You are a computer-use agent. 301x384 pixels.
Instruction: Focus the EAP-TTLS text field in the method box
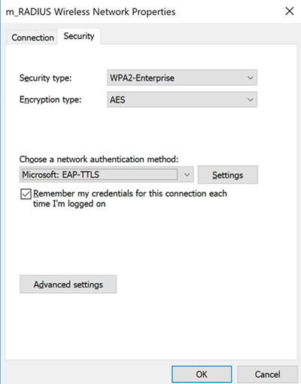tap(99, 175)
